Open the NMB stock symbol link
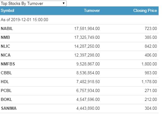This screenshot has width=162, height=114. pos(5,37)
